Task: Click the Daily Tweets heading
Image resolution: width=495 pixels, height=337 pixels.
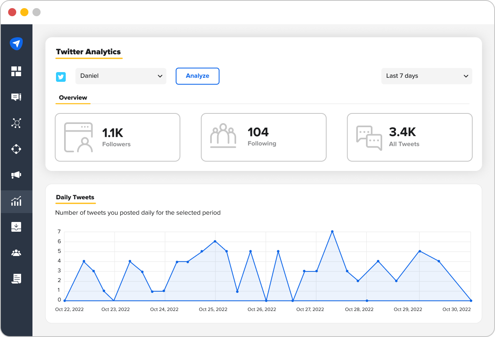Action: click(75, 197)
